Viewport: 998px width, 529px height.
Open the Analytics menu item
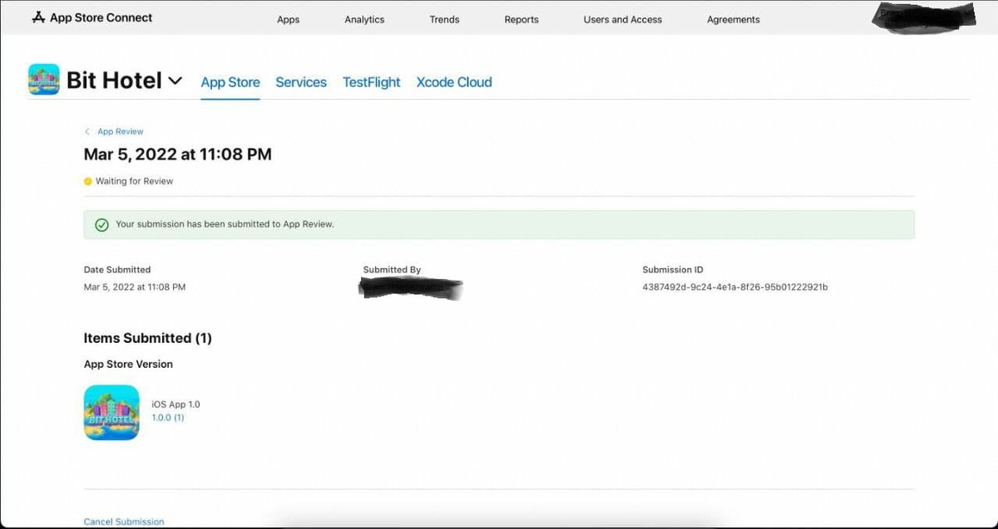(364, 19)
